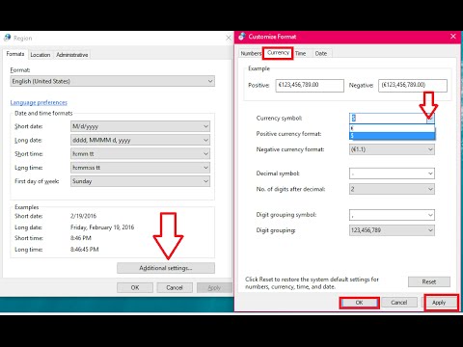Click the Short time example '8:46 PM'
463x347 pixels.
coord(81,238)
